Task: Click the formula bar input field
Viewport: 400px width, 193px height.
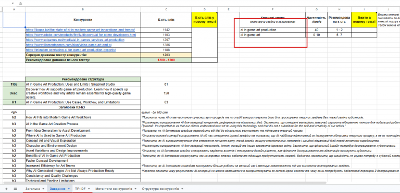Action: tap(212, 4)
